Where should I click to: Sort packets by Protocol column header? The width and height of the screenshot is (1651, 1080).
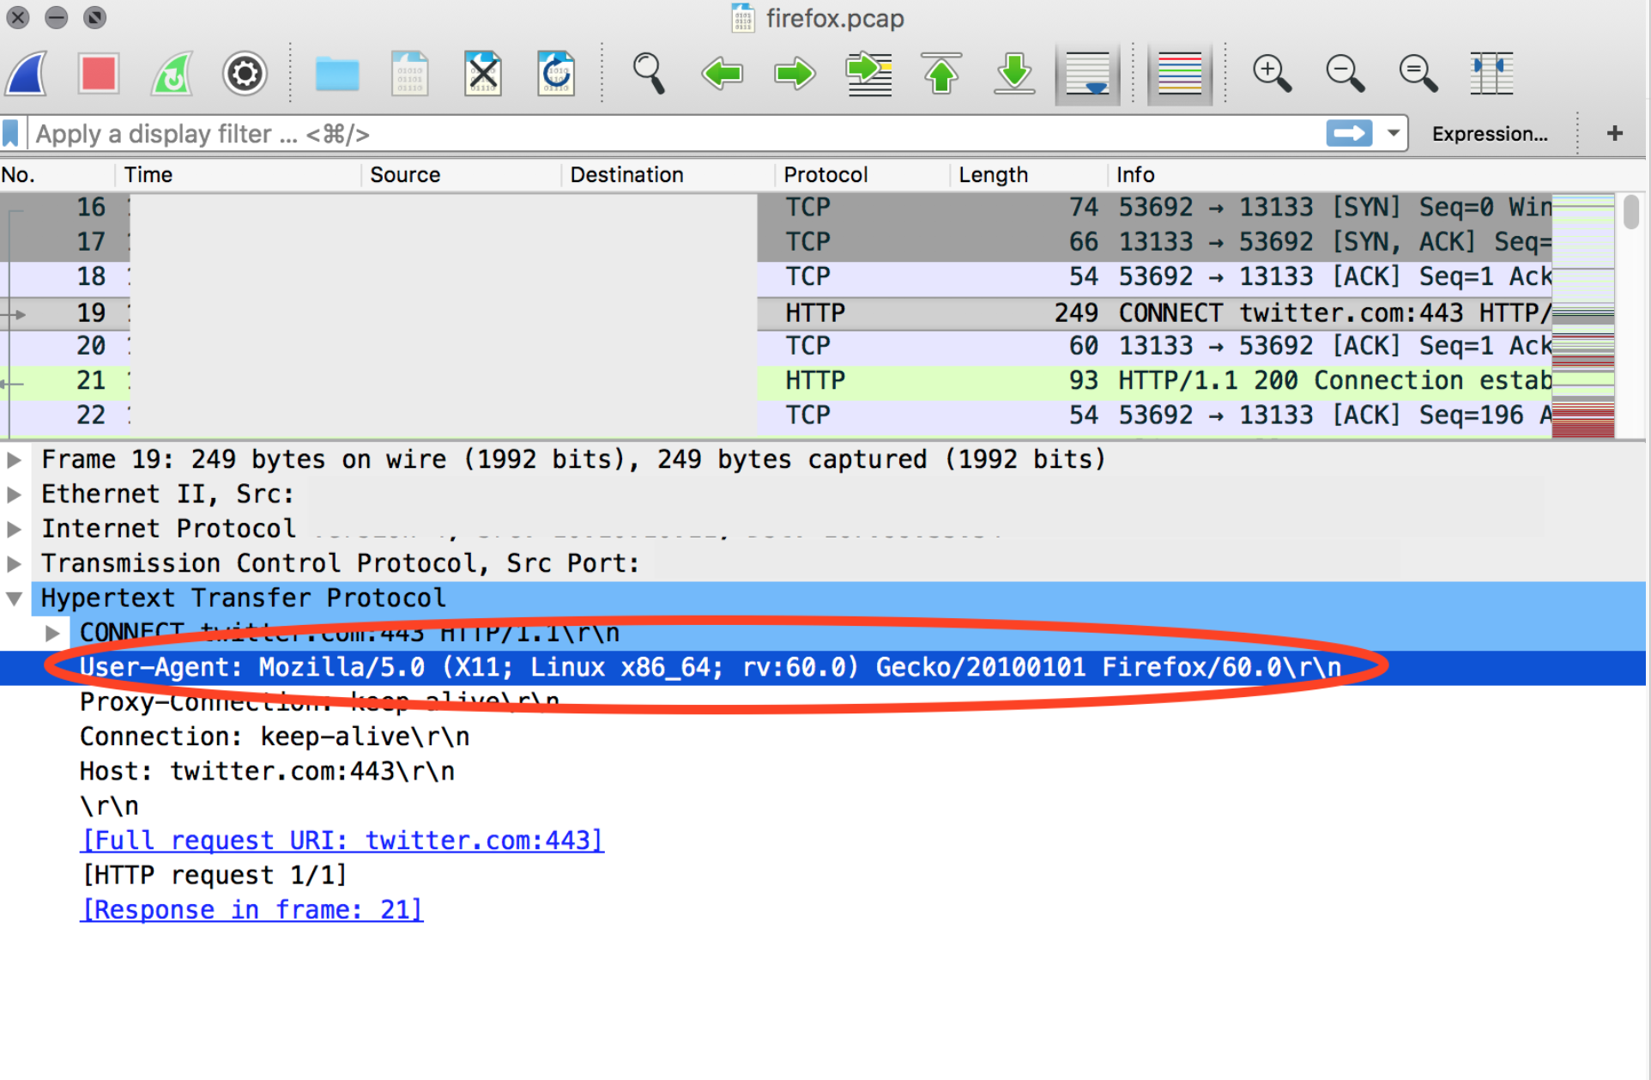coord(825,175)
